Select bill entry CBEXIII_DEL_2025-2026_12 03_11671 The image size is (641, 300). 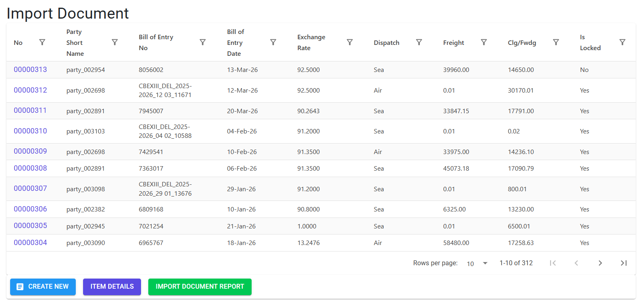tap(165, 91)
